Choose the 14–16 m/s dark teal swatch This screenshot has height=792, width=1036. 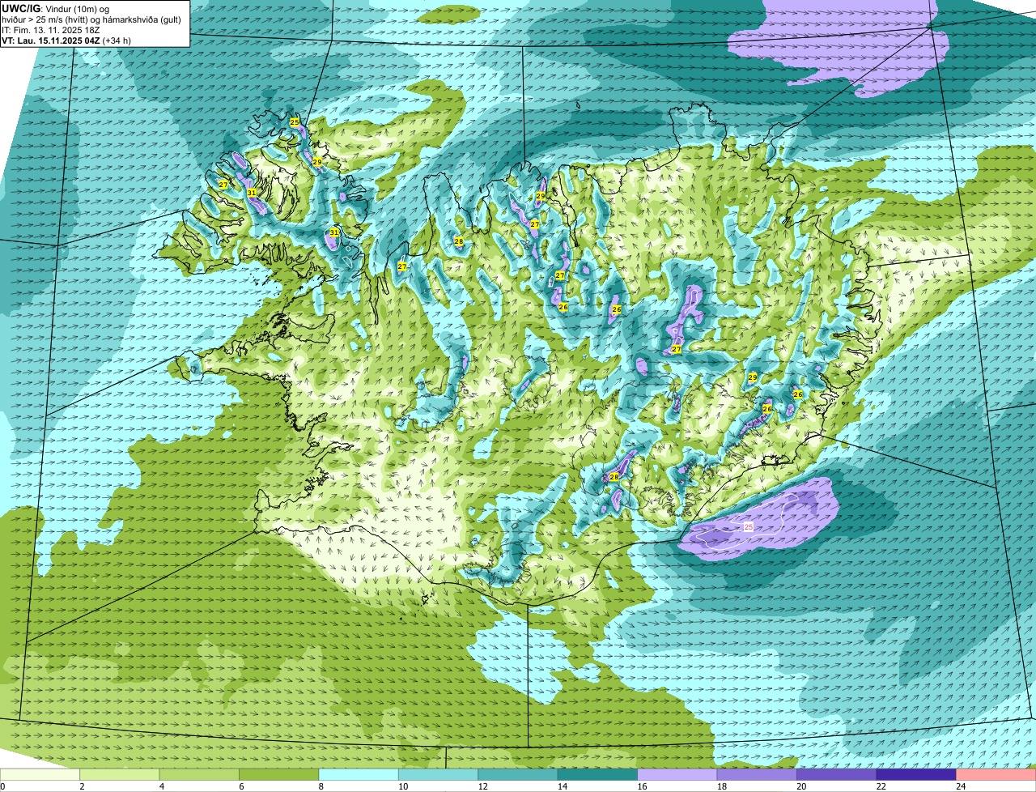pos(598,775)
